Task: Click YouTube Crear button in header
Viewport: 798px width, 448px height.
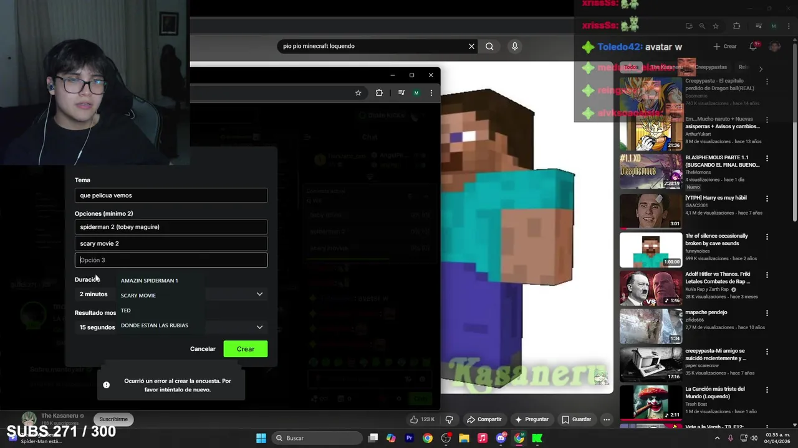Action: tap(725, 46)
